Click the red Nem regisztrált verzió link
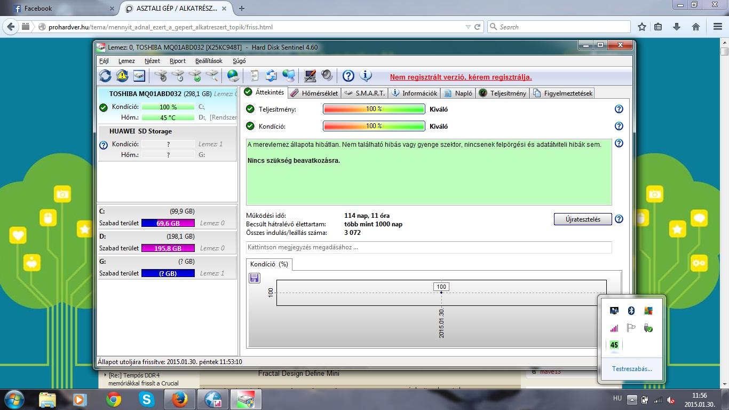 (461, 77)
